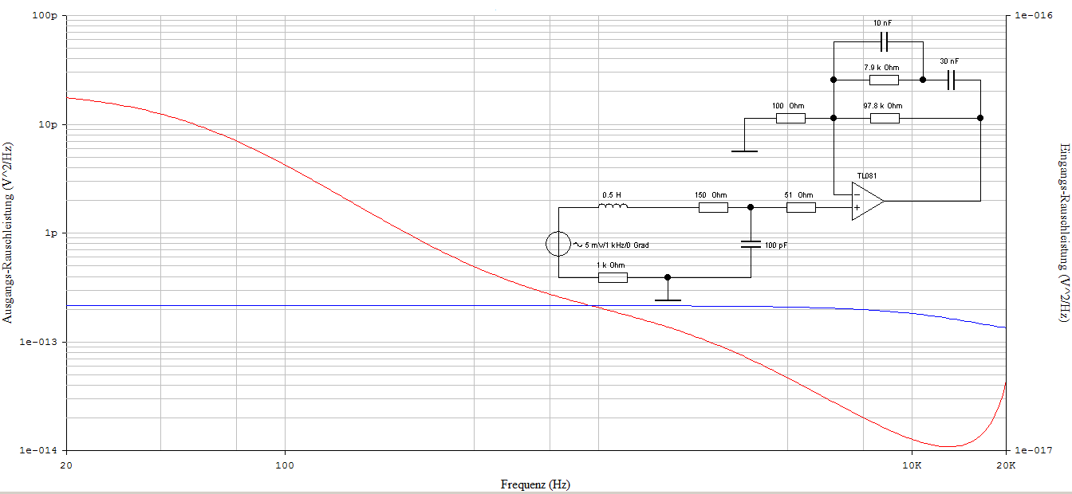Select the 150 Ohm resistor

[713, 207]
